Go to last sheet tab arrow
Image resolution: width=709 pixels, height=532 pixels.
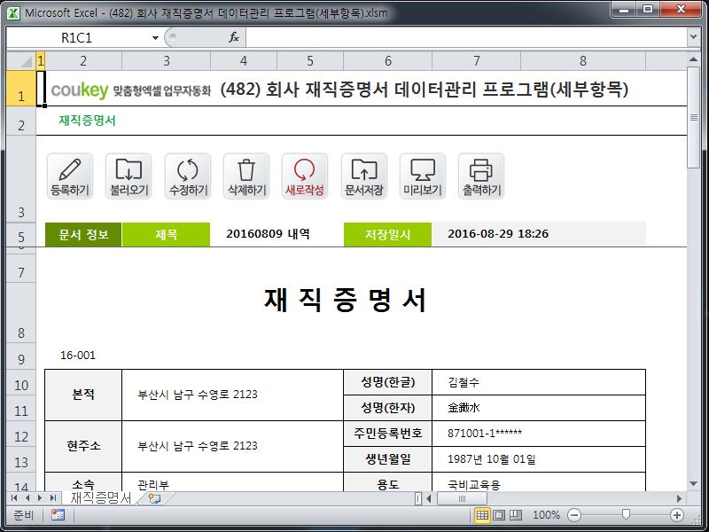click(x=53, y=498)
